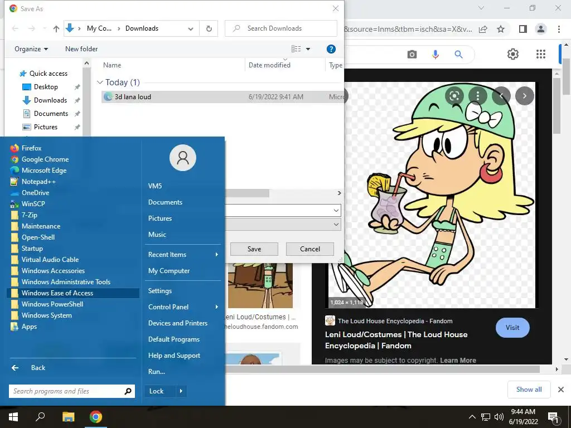The height and width of the screenshot is (428, 571).
Task: Click Show all in downloads bar
Action: click(x=529, y=390)
